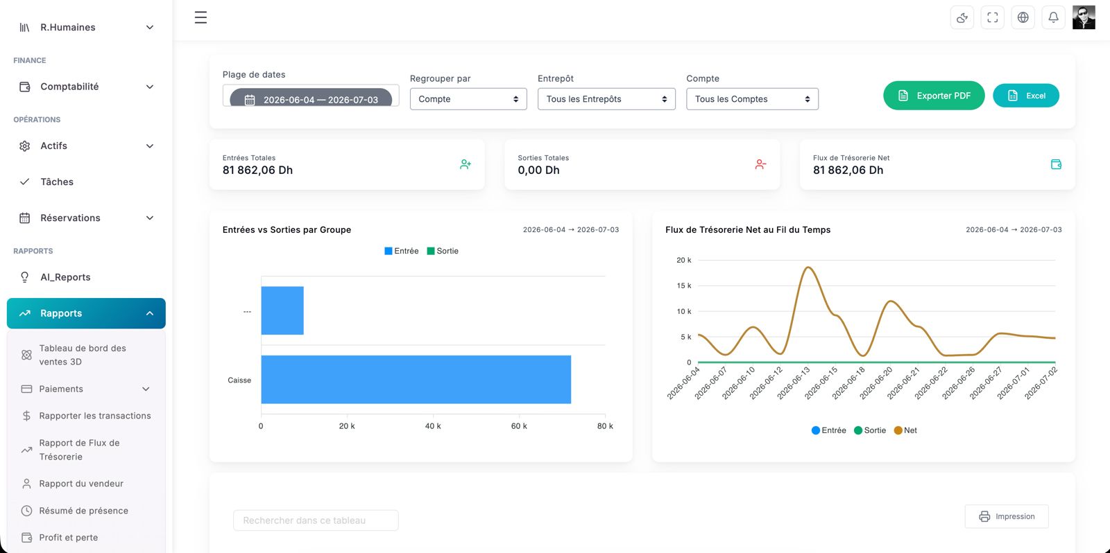Click Rapport de Flux trend icon

pyautogui.click(x=26, y=450)
